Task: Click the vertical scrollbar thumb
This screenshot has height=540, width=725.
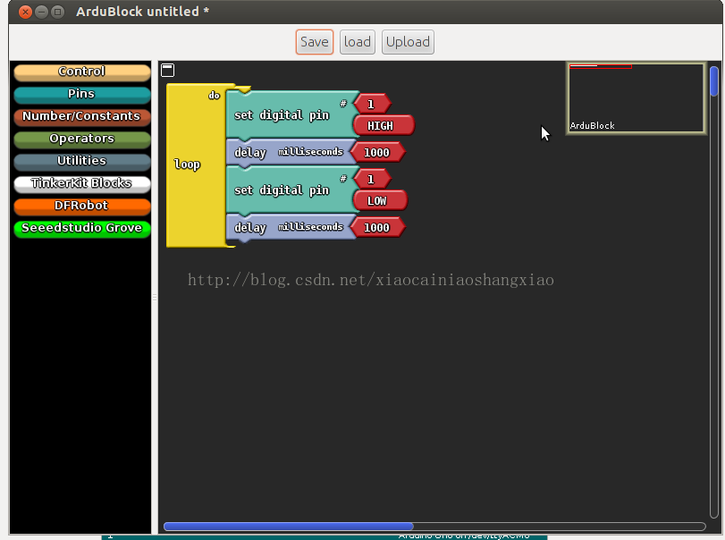Action: pos(714,81)
